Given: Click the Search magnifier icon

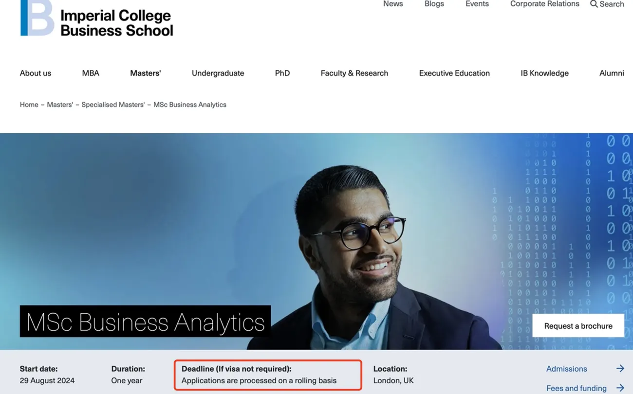Looking at the screenshot, I should pos(594,4).
